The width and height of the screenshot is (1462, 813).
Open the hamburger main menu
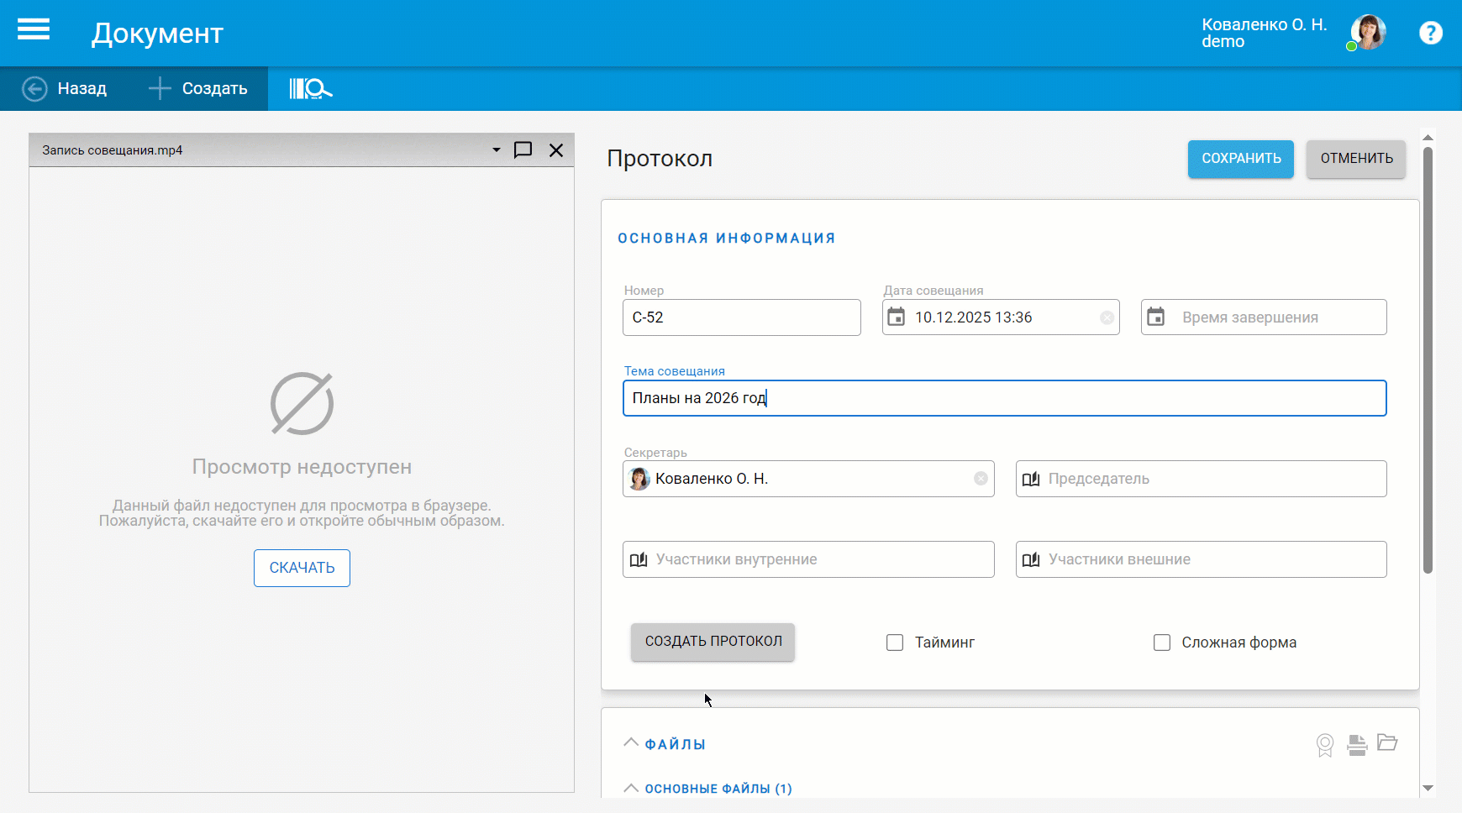pyautogui.click(x=34, y=31)
